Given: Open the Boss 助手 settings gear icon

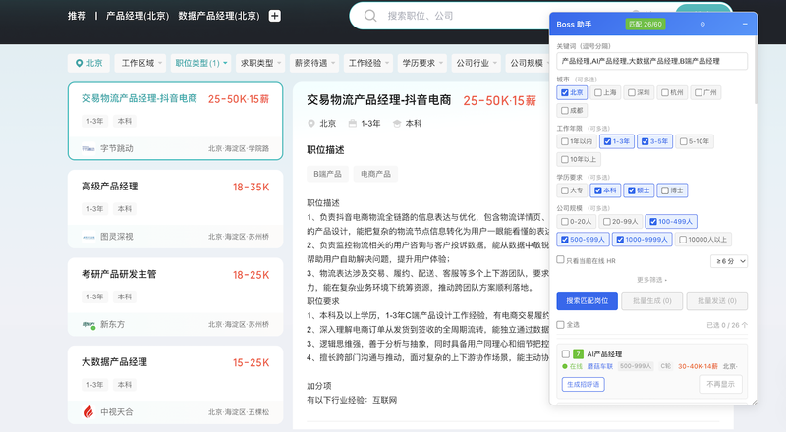Looking at the screenshot, I should (702, 25).
